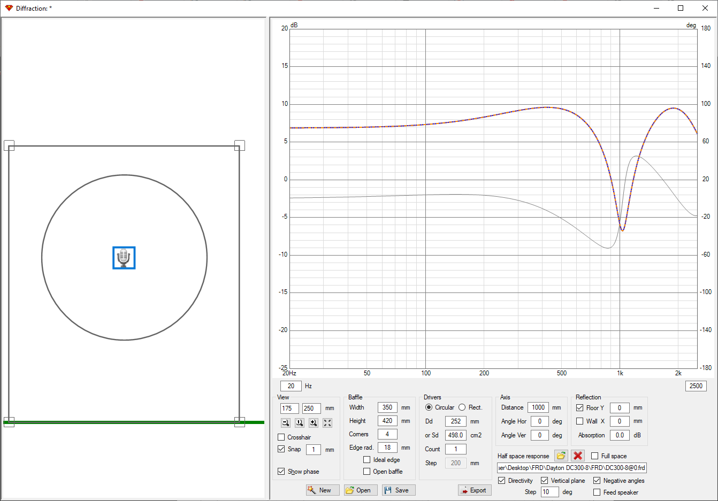Toggle the Negative angles checkbox
This screenshot has height=501, width=718.
[x=597, y=481]
